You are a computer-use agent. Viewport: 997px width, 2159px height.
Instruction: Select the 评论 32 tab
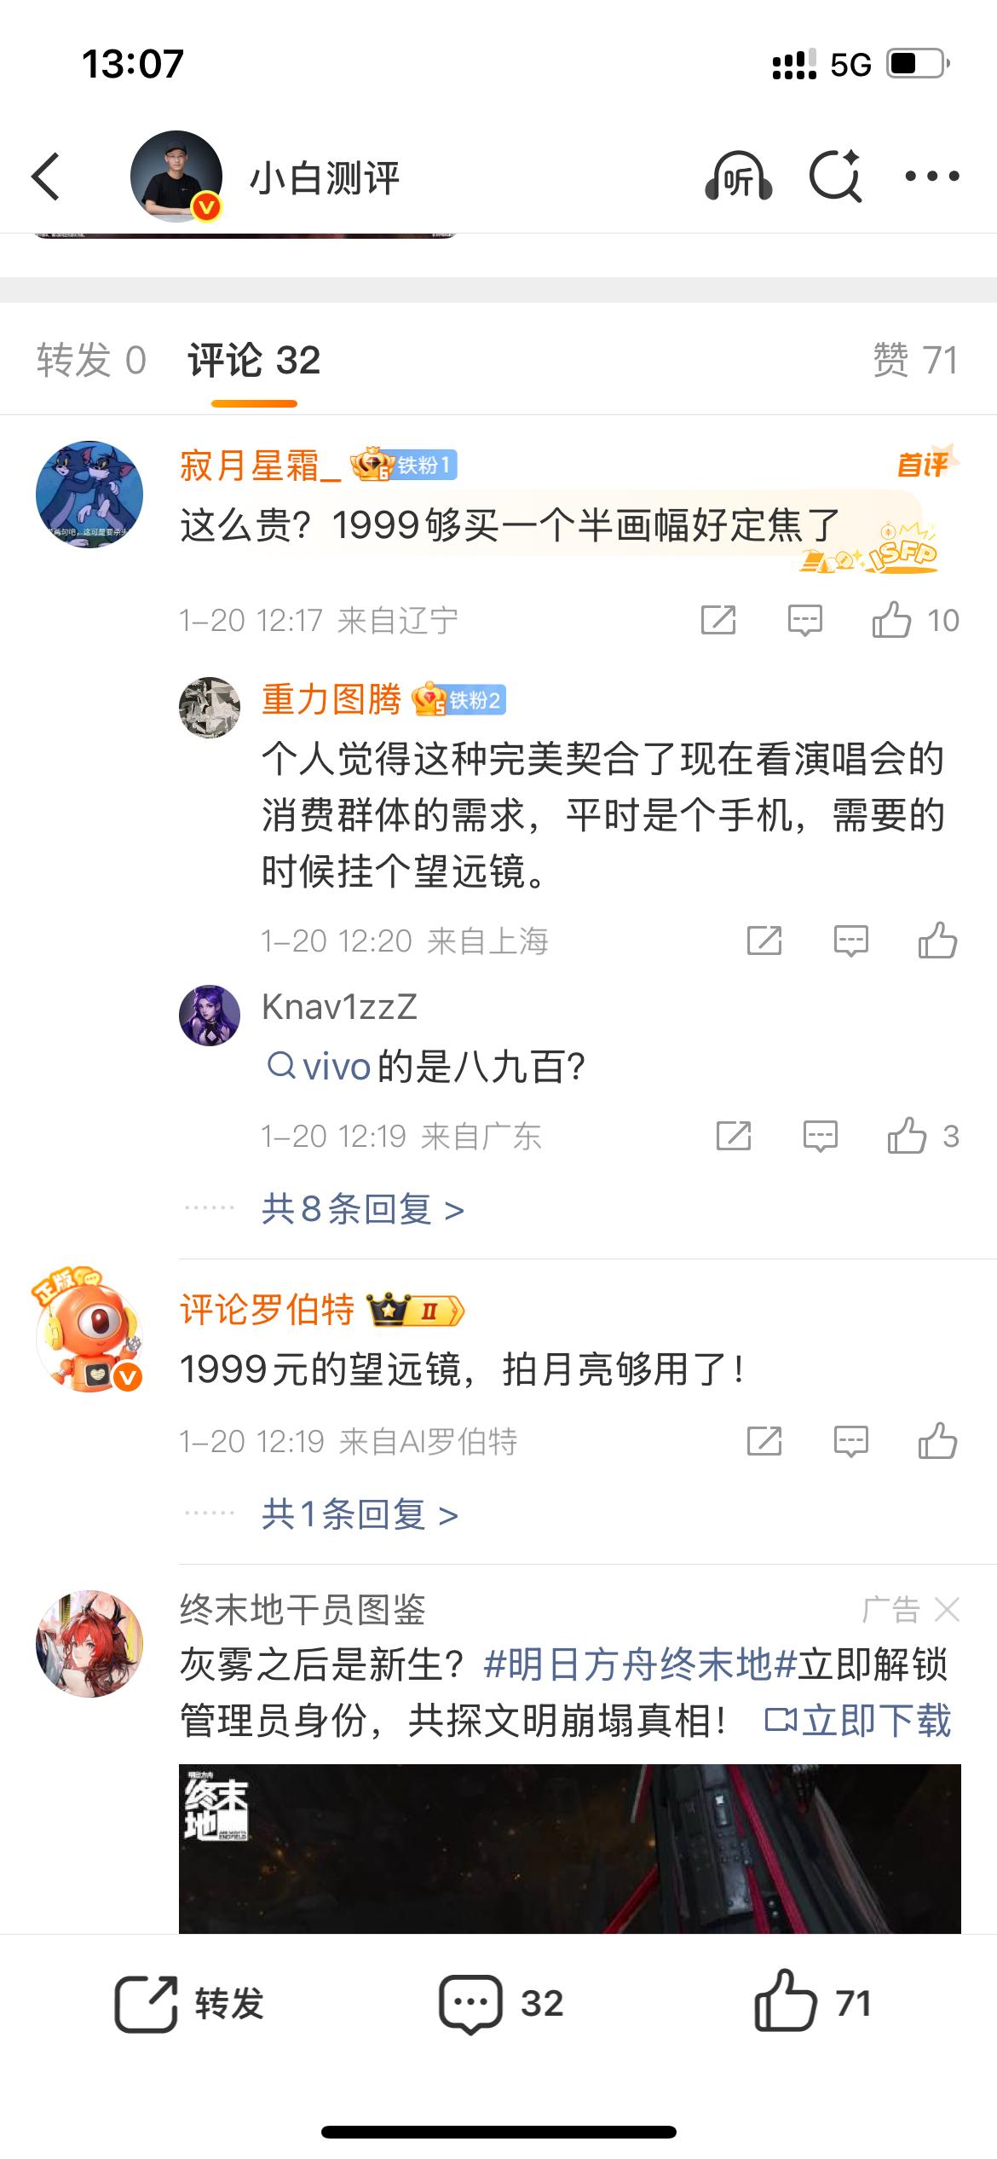(x=254, y=360)
